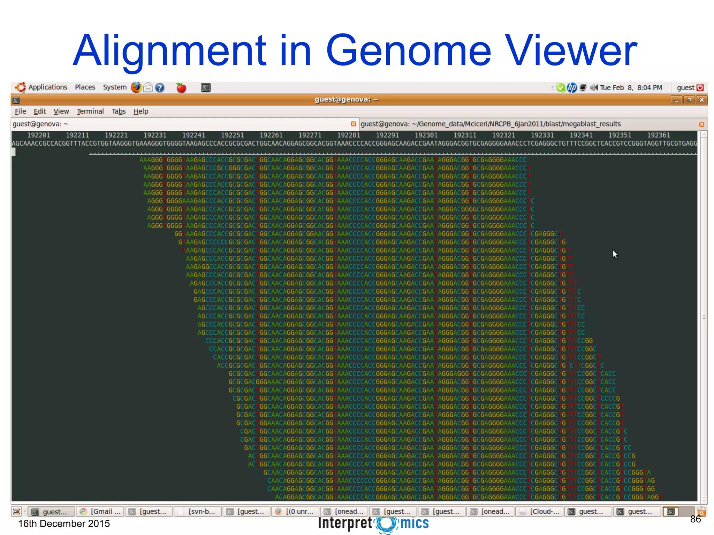Open the System menu
Screen dimensions: 714x535
pos(115,87)
